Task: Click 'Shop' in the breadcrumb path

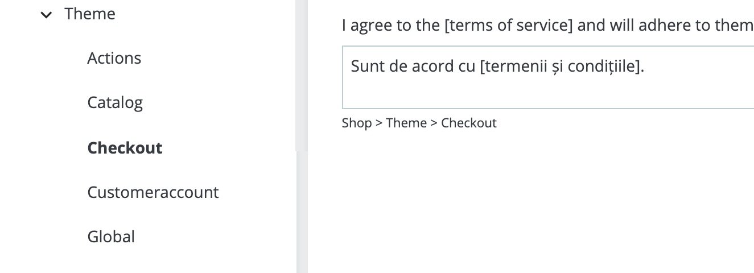Action: tap(356, 123)
